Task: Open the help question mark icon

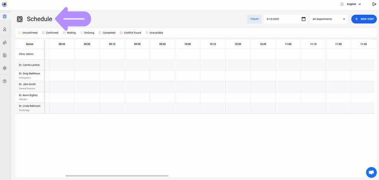Action: click(x=4, y=81)
